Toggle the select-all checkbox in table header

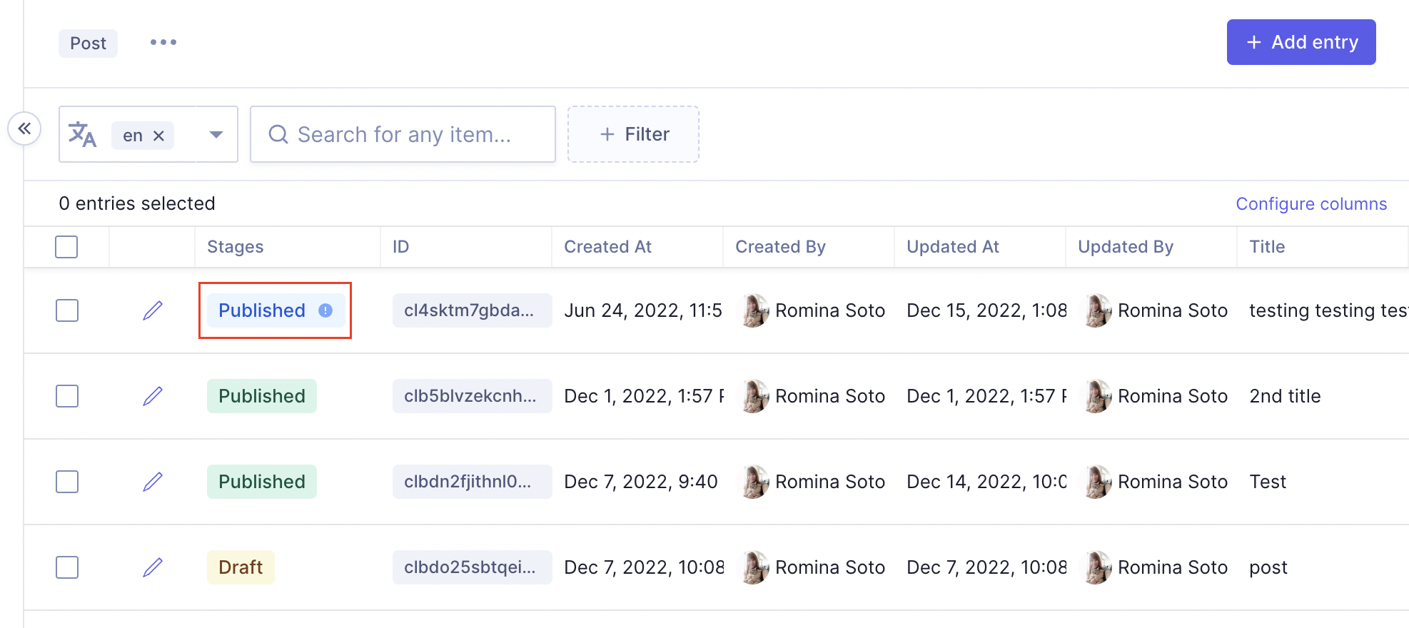click(66, 247)
